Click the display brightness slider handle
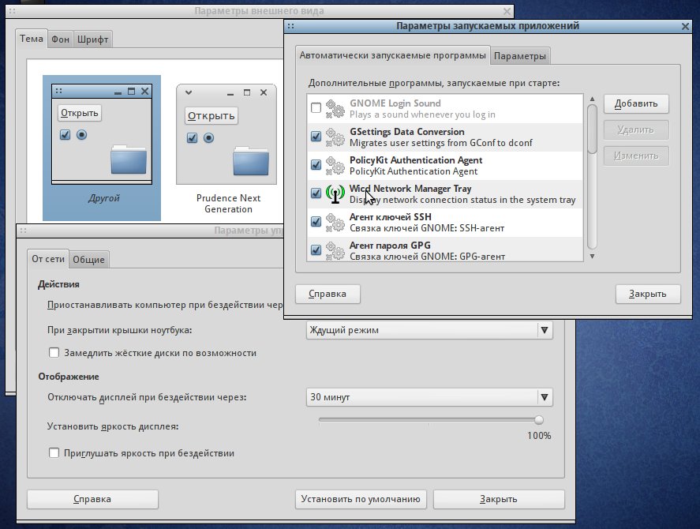Screen dimensions: 700x529 tap(539, 420)
